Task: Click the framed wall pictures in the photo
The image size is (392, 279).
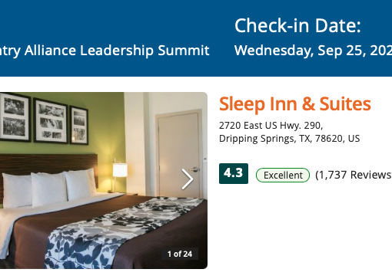Action: click(44, 119)
